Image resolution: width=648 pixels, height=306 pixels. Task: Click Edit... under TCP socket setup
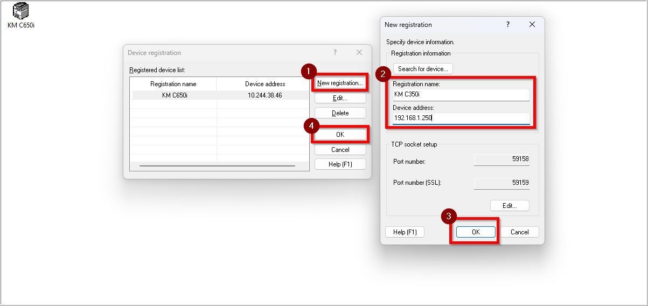click(510, 206)
